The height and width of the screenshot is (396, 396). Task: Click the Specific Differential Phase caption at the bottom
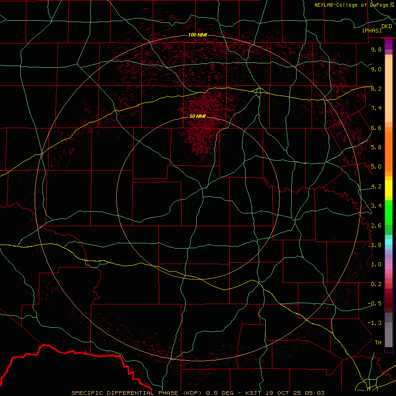point(198,393)
